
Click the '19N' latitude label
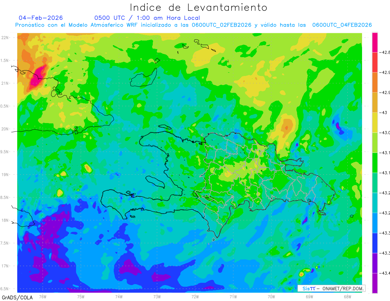pos(5,174)
